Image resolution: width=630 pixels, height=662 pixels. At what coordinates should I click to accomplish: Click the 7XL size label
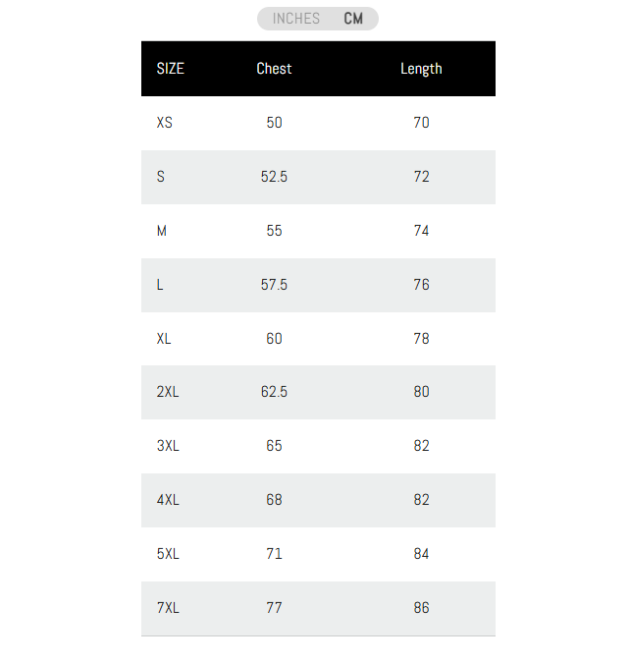tap(168, 608)
